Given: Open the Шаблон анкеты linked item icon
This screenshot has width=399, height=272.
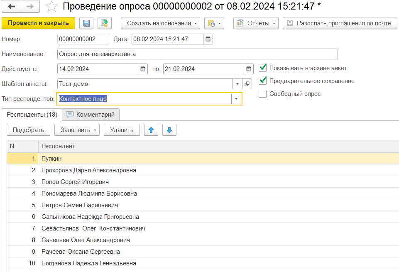Looking at the screenshot, I should [247, 84].
